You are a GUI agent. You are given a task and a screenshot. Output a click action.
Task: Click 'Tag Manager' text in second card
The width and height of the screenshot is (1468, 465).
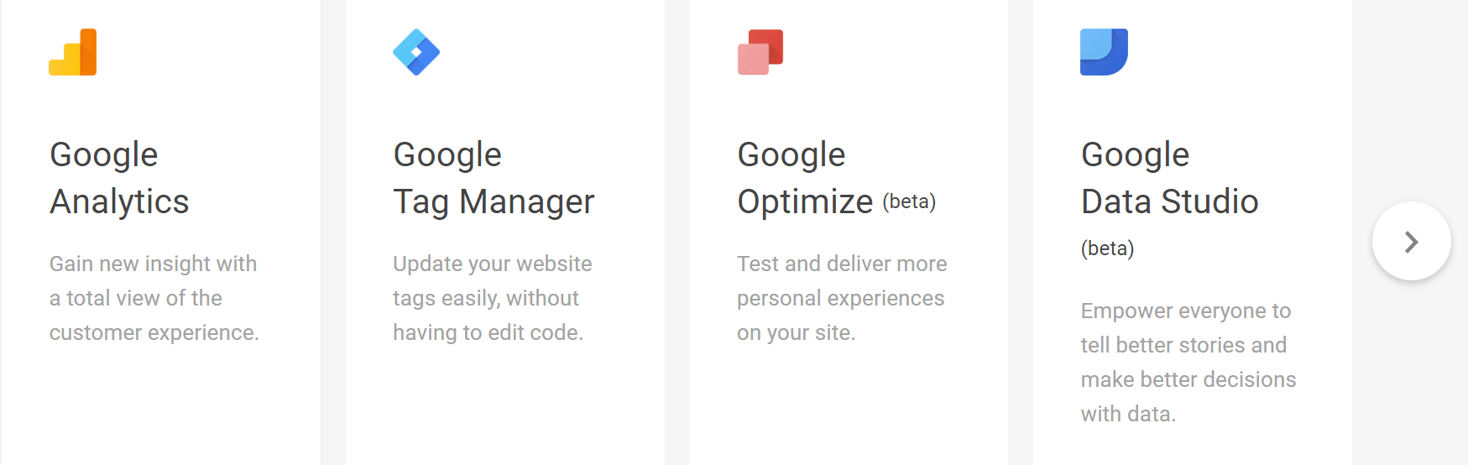pyautogui.click(x=494, y=202)
